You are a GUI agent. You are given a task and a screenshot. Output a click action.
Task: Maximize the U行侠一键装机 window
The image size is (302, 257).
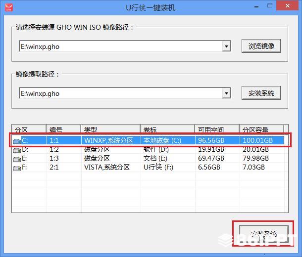point(270,6)
